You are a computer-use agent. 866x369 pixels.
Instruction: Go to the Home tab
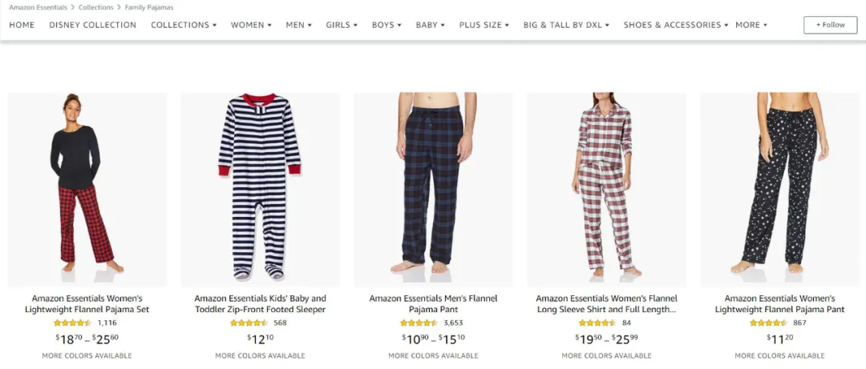pyautogui.click(x=22, y=25)
